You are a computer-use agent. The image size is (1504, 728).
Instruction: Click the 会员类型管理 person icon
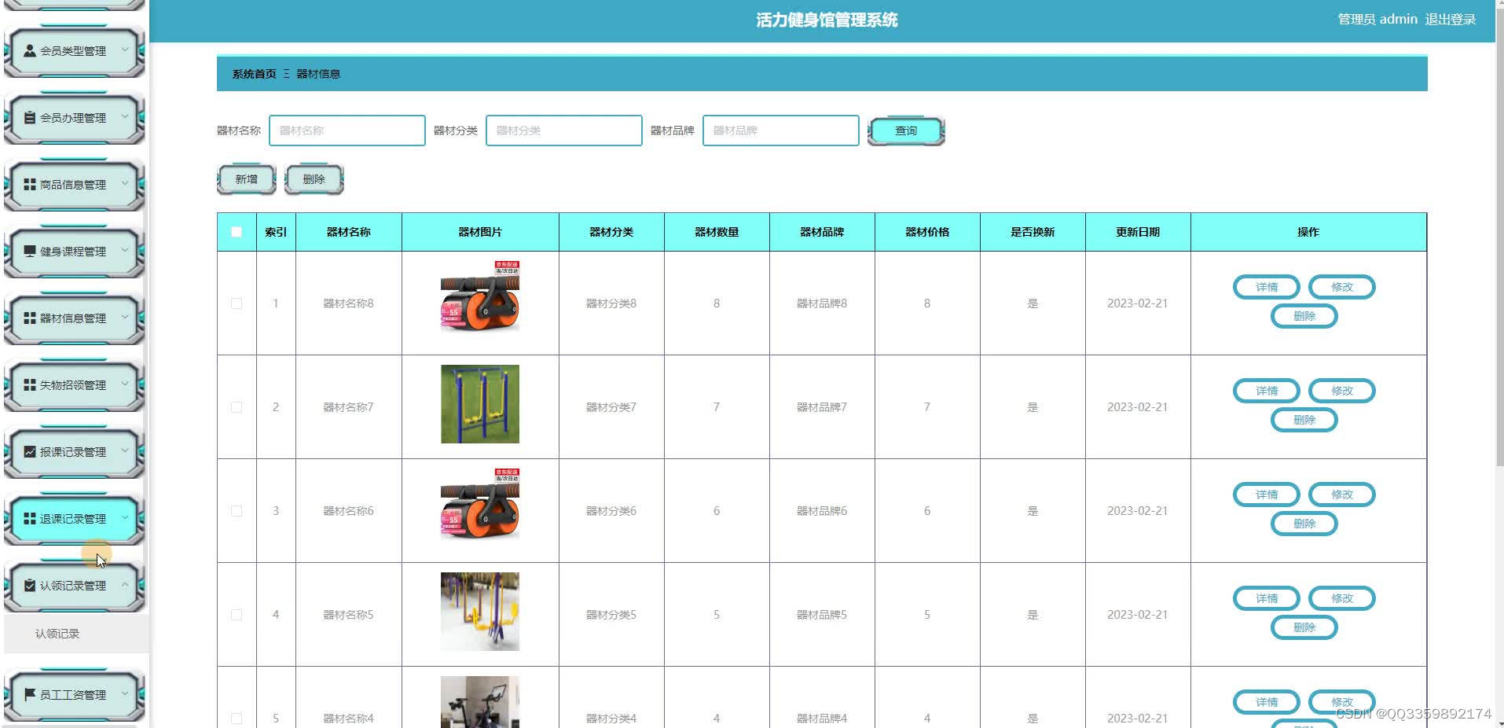(30, 51)
